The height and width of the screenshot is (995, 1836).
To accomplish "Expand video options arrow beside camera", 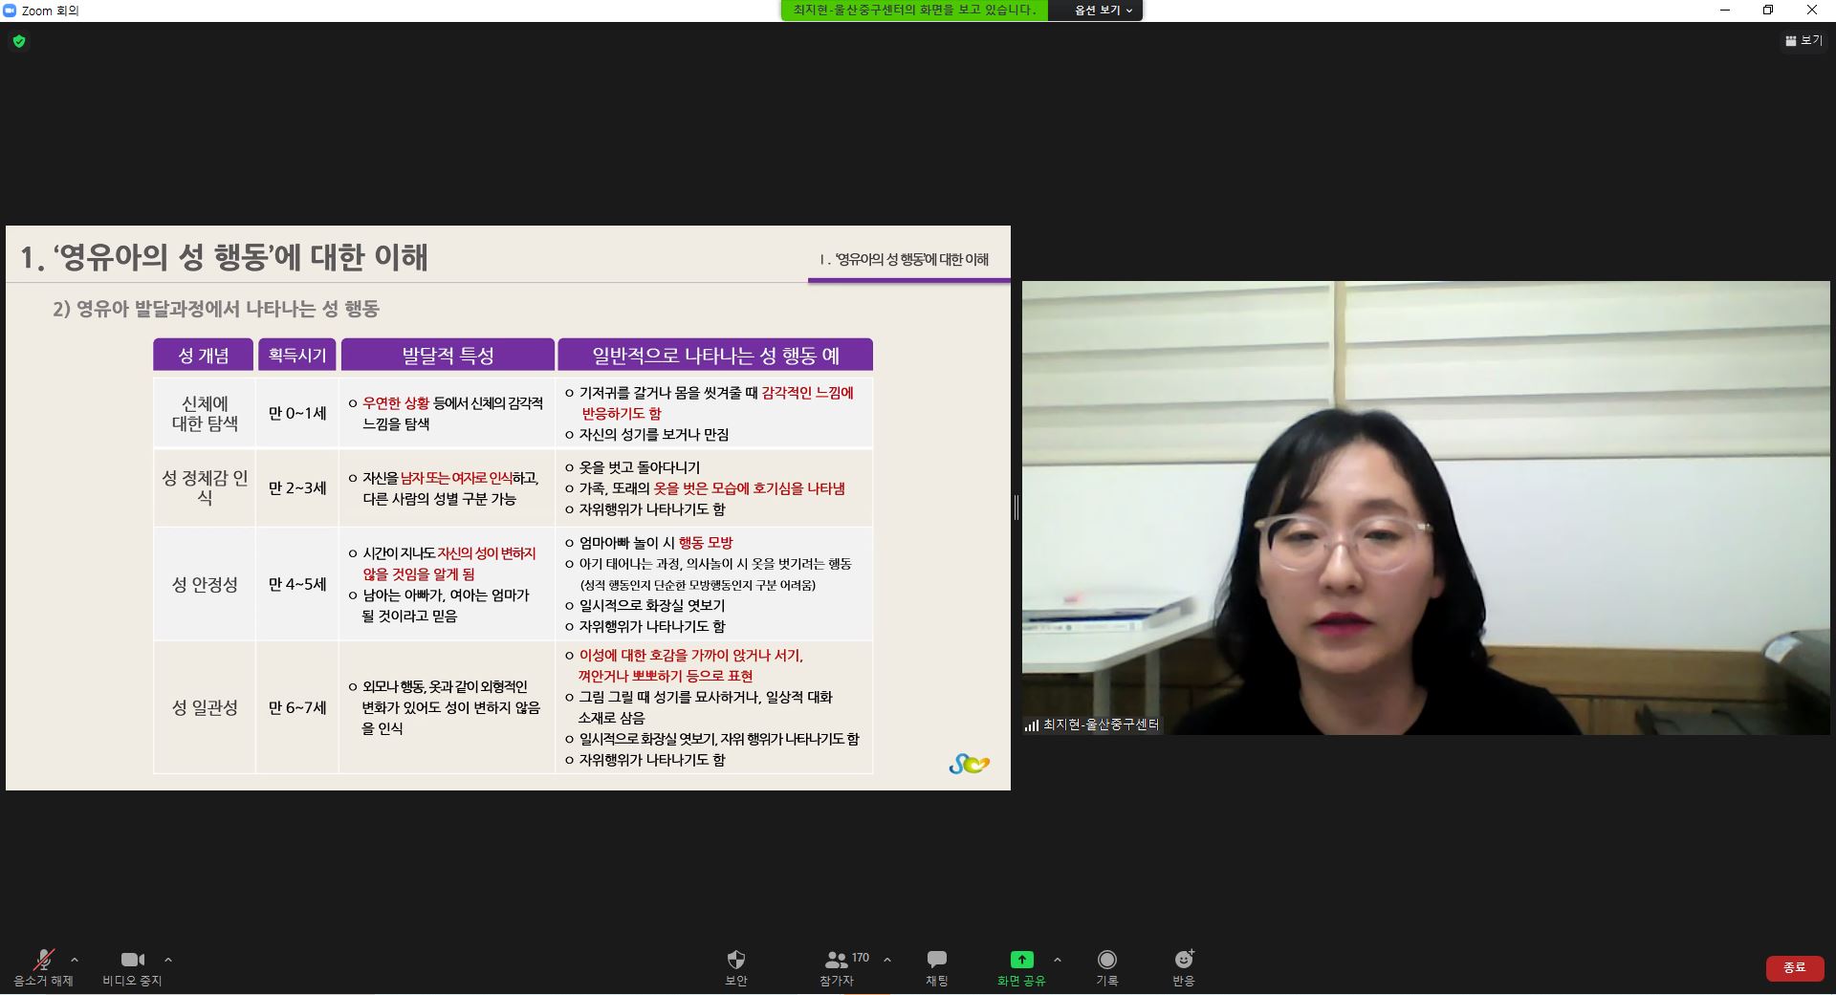I will 168,960.
